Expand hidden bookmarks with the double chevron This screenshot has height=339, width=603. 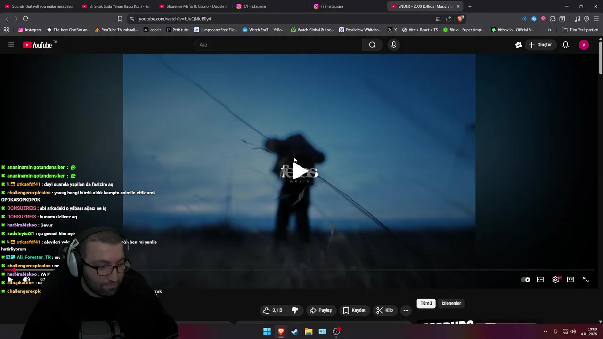(x=549, y=30)
